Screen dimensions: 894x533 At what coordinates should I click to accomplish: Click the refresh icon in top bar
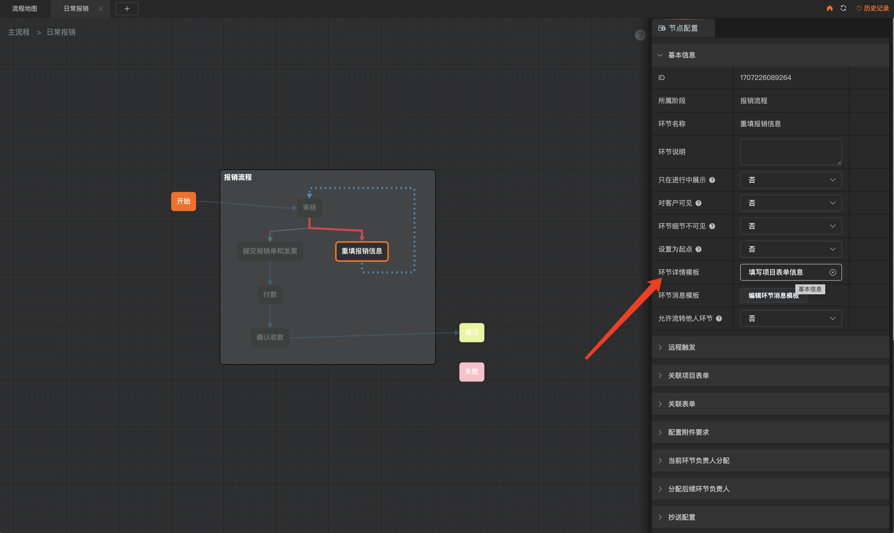tap(843, 8)
